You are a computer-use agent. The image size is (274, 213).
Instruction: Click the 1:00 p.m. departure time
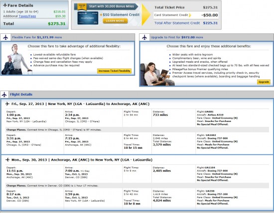tap(14, 115)
